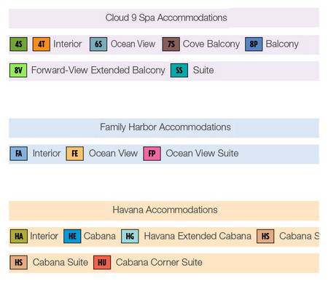Click the Cloud 9 Spa Accommodations header
The image size is (328, 281).
164,18
